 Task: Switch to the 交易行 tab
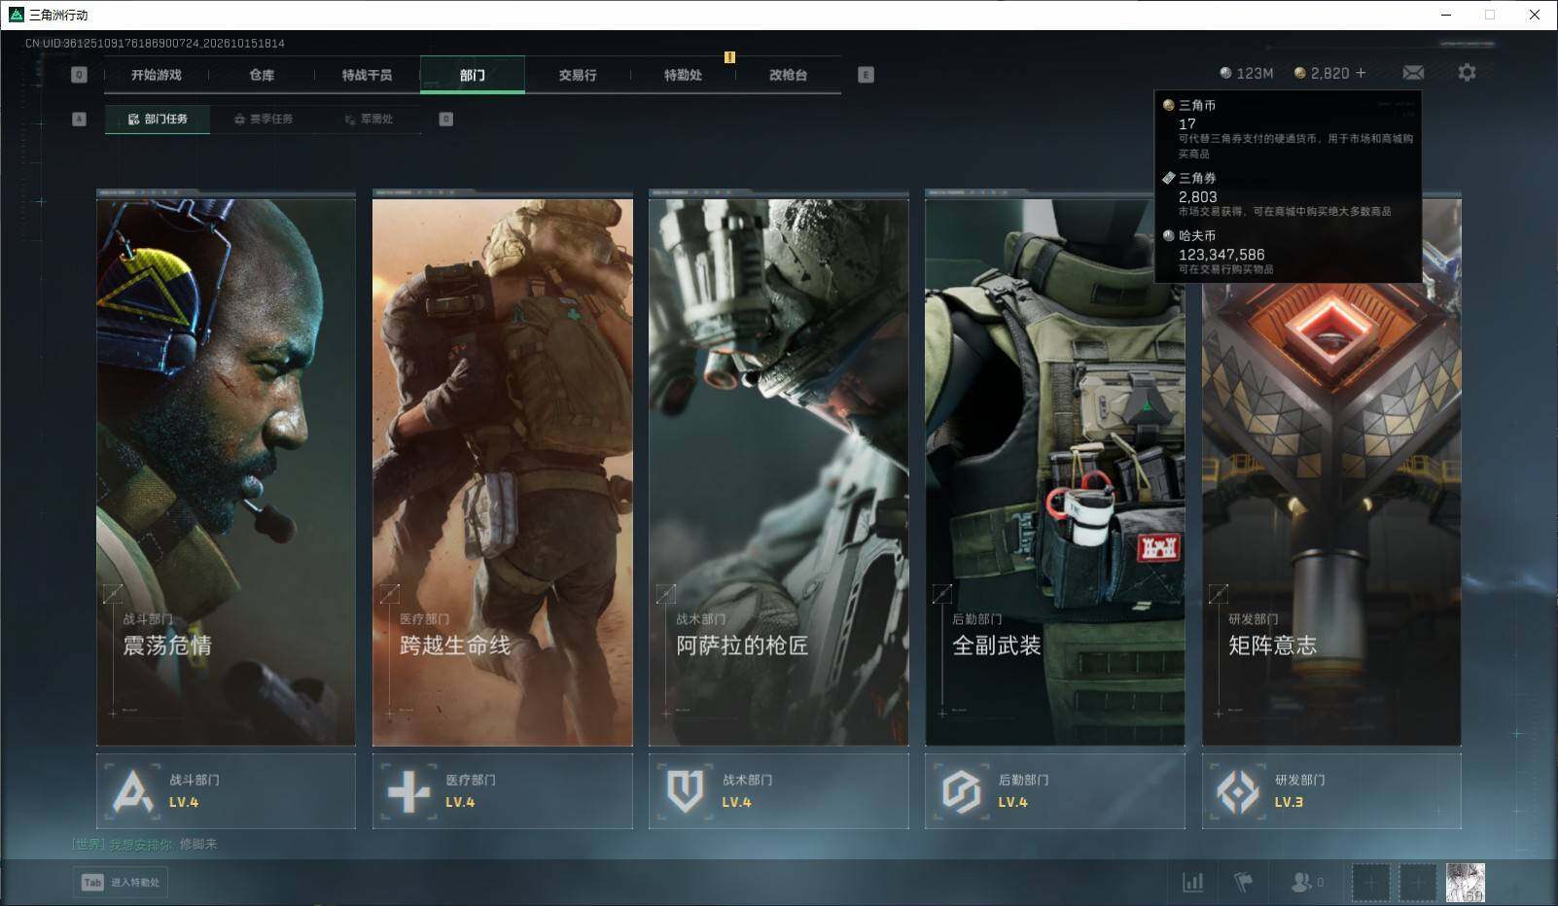(x=578, y=75)
